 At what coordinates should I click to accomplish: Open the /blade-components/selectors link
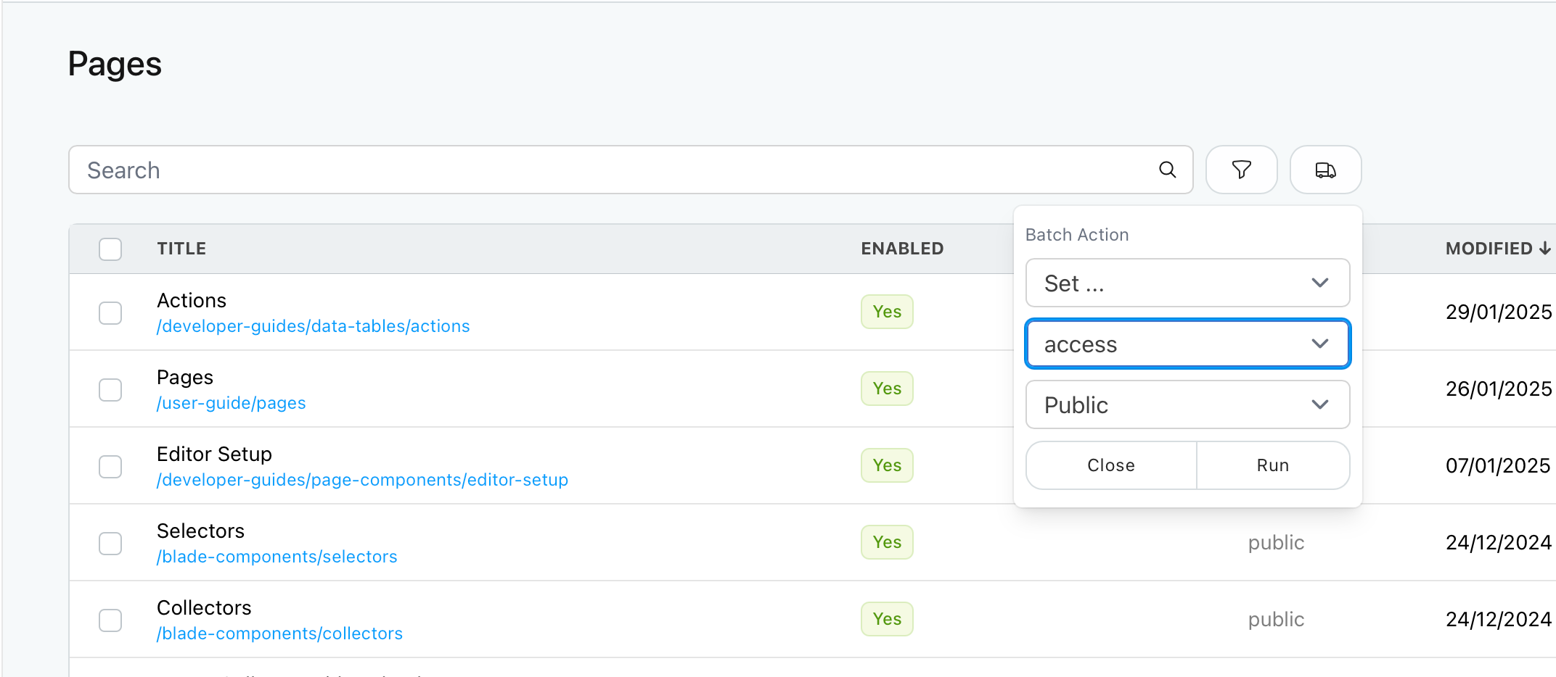pos(277,557)
